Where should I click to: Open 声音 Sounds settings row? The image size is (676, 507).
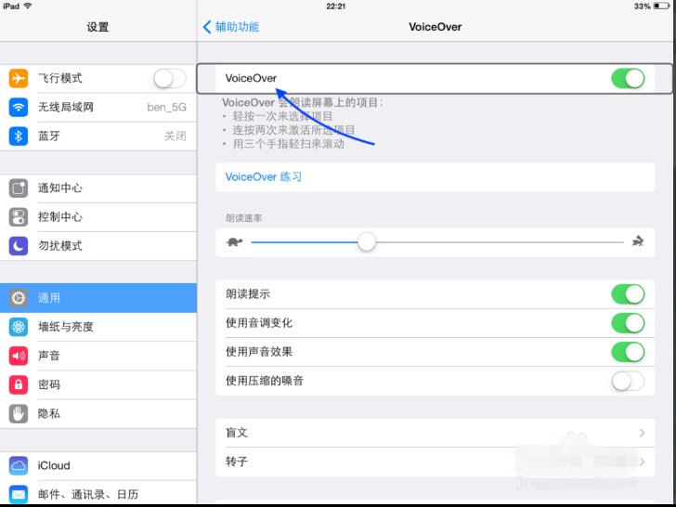(x=98, y=356)
